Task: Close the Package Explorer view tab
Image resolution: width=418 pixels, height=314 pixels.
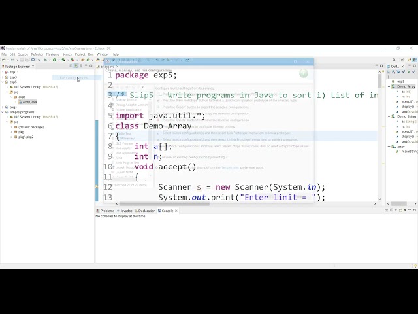Action: coord(33,67)
